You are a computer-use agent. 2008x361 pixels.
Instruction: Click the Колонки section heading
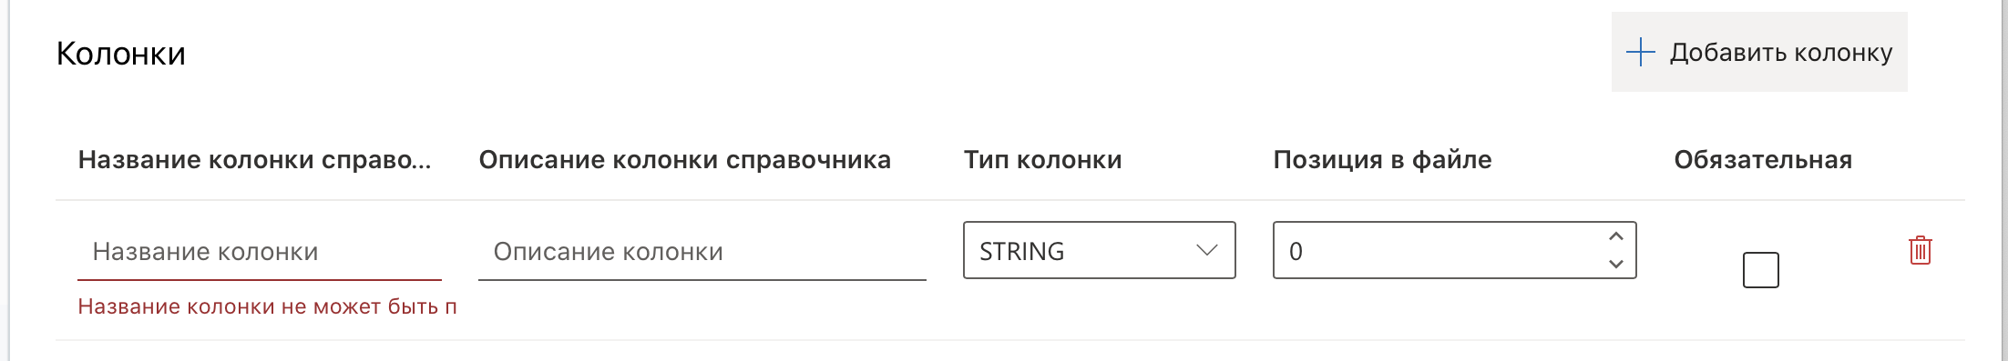121,54
